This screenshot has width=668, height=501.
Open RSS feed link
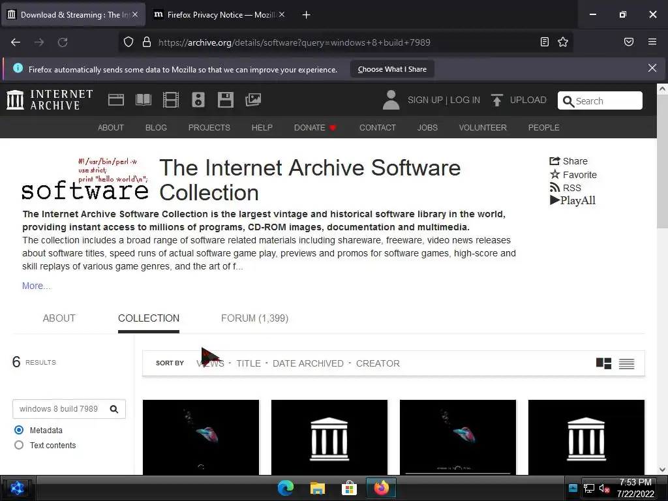point(566,187)
